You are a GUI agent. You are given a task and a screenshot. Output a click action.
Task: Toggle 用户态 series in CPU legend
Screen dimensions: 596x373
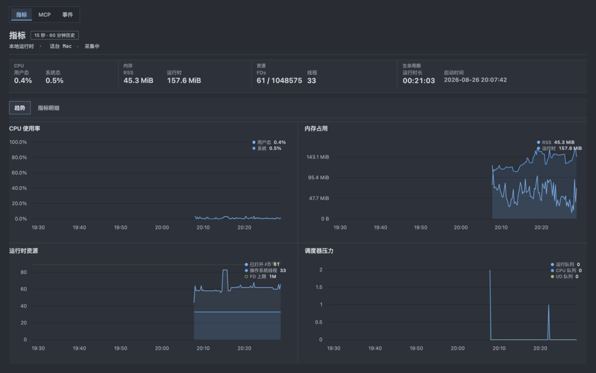(269, 142)
